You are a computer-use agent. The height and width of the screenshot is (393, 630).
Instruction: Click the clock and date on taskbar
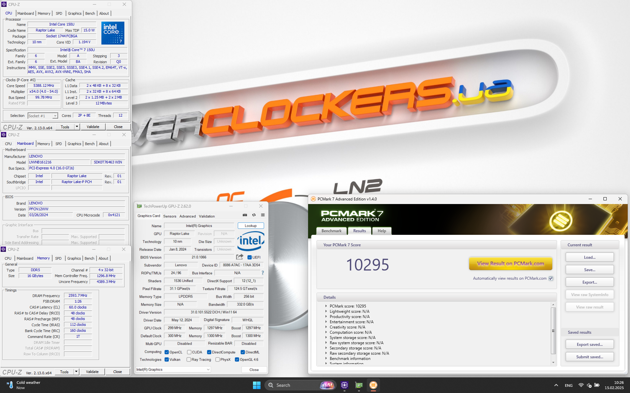[614, 385]
